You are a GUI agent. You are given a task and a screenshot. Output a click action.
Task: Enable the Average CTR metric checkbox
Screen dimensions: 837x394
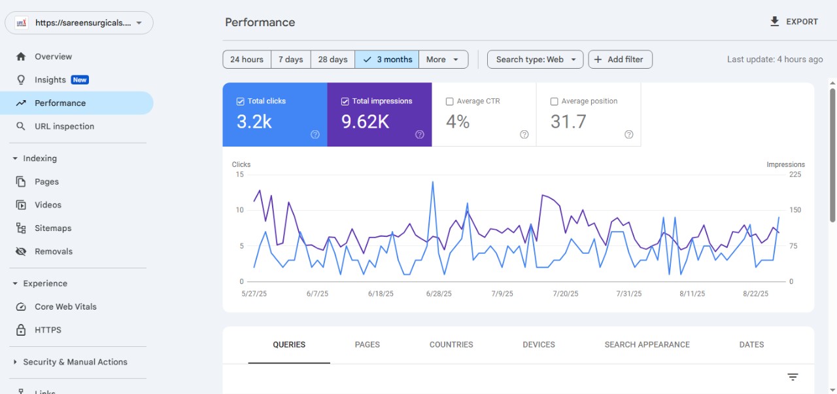[x=449, y=101]
